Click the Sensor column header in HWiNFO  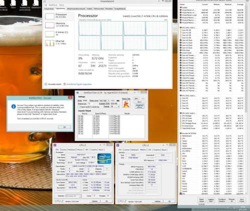coord(182,4)
